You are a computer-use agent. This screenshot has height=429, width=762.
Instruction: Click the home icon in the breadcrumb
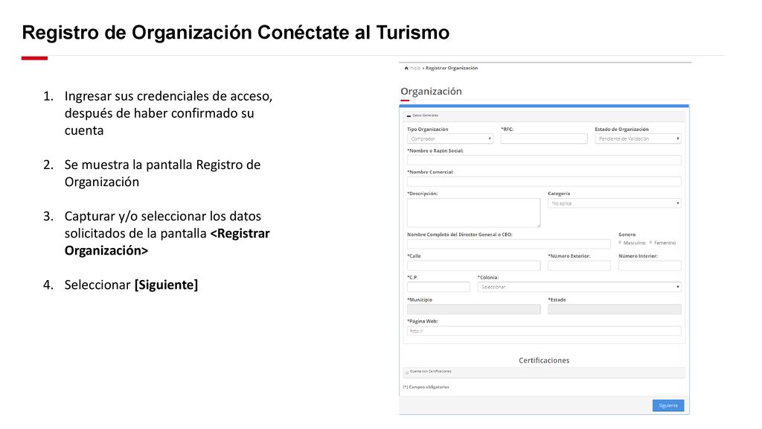(406, 68)
